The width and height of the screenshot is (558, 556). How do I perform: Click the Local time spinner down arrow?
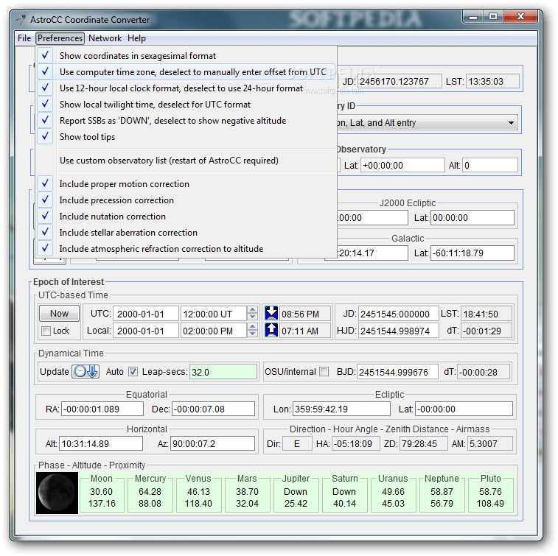252,334
